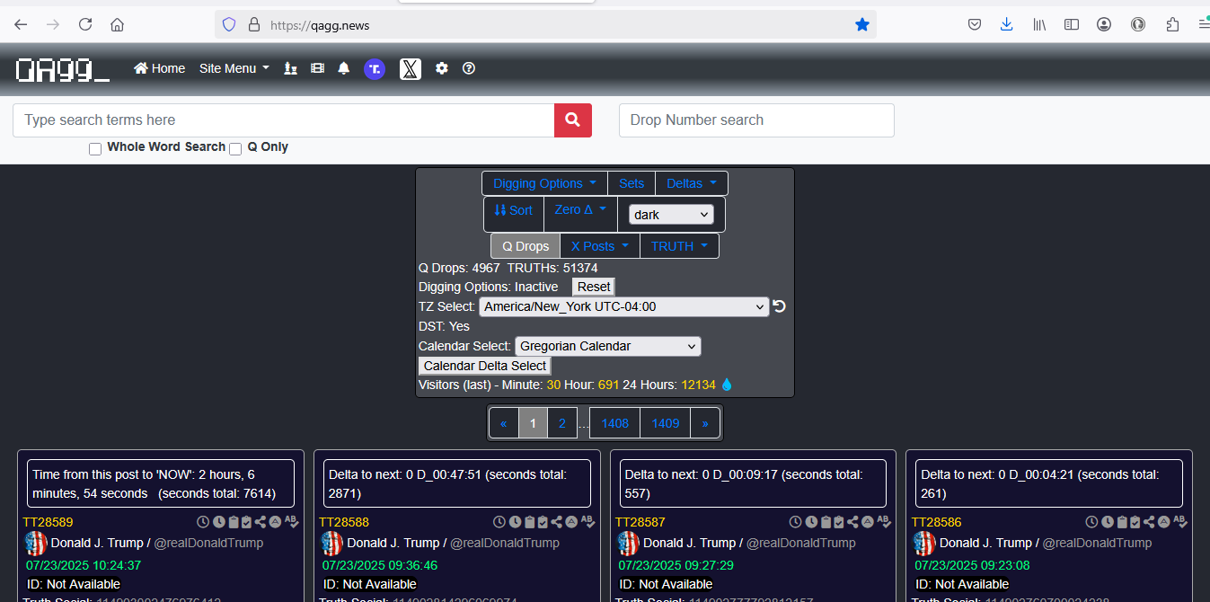Click timestamp 07/23/2025 09:36:46

[380, 565]
